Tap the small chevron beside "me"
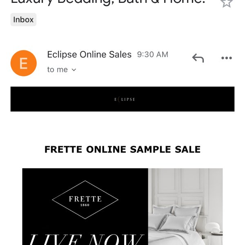 (74, 70)
